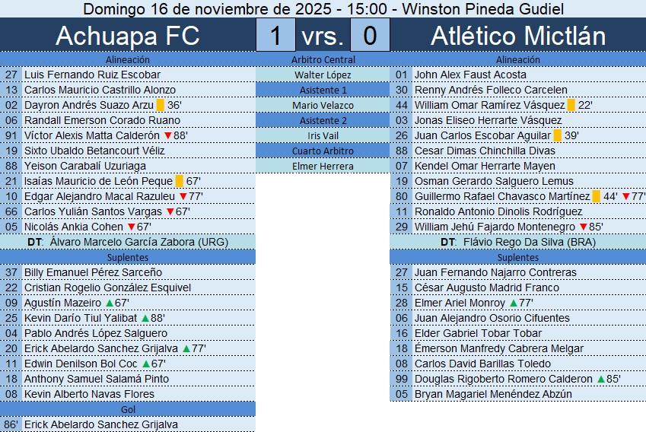646x432 pixels.
Task: Click the yellow card next to Isaías Mauricio de León Peque
Action: tap(179, 181)
